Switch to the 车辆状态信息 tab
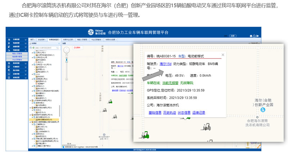288x157 pixels. pyautogui.click(x=111, y=39)
